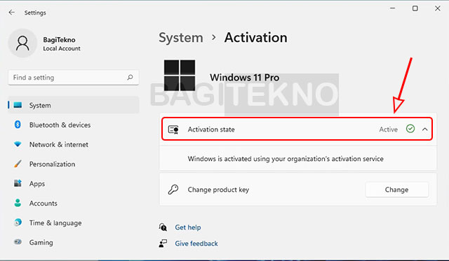The width and height of the screenshot is (449, 261).
Task: Click the Network wifi icon in sidebar
Action: pyautogui.click(x=18, y=144)
